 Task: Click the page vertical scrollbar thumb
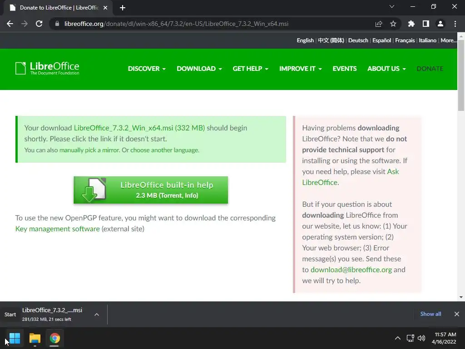[x=461, y=75]
